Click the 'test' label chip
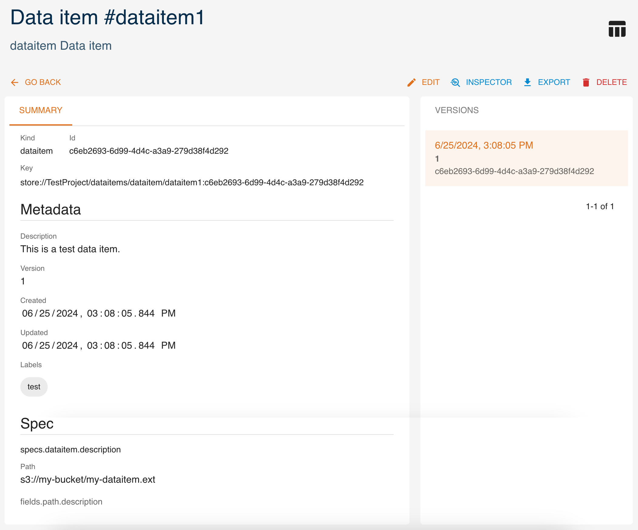The image size is (638, 530). (x=34, y=387)
